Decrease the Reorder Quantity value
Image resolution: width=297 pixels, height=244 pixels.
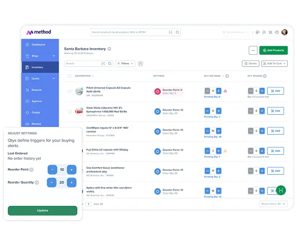(x=51, y=183)
